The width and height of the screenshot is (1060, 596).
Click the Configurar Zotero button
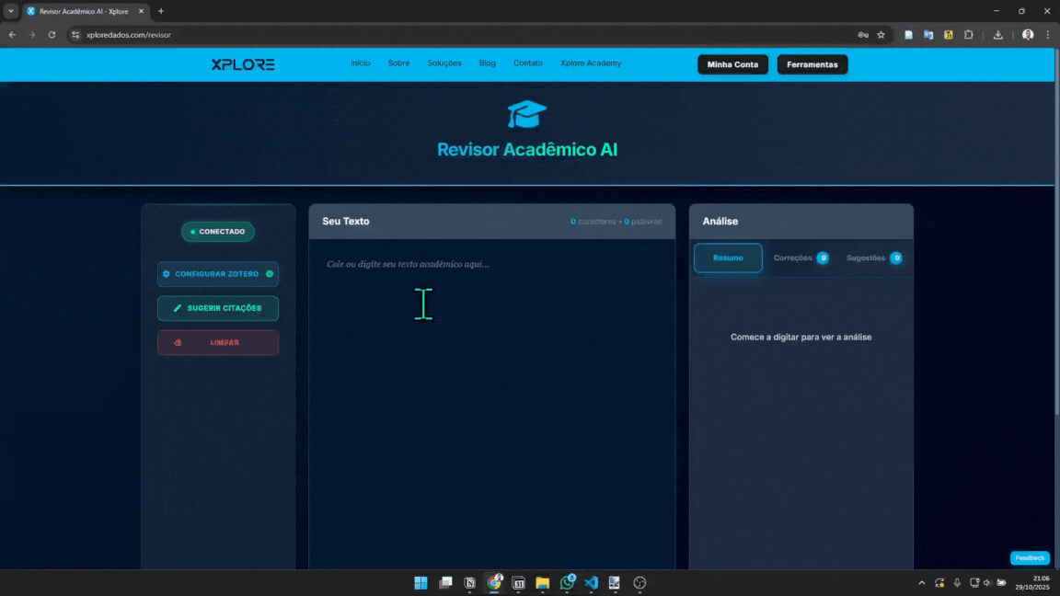(x=218, y=274)
